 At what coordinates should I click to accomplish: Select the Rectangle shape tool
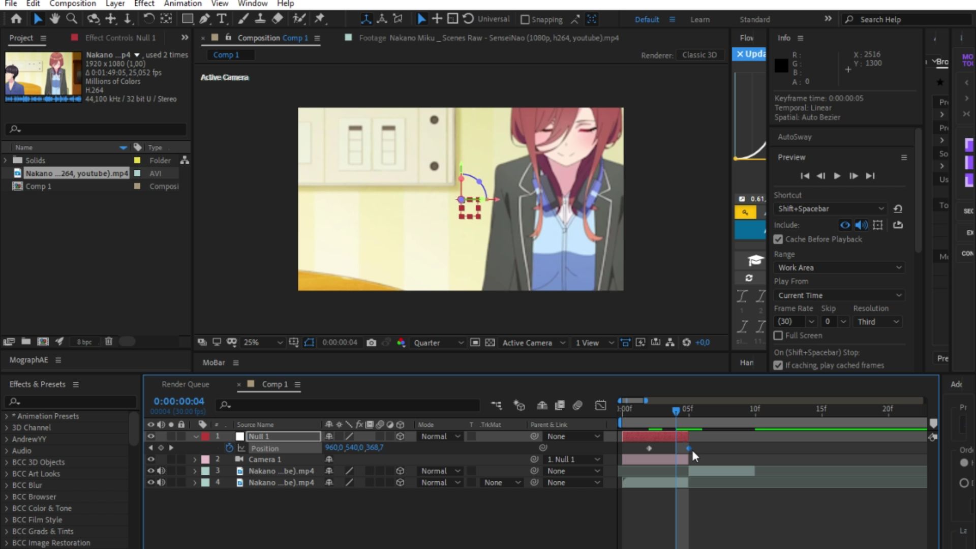click(x=188, y=19)
